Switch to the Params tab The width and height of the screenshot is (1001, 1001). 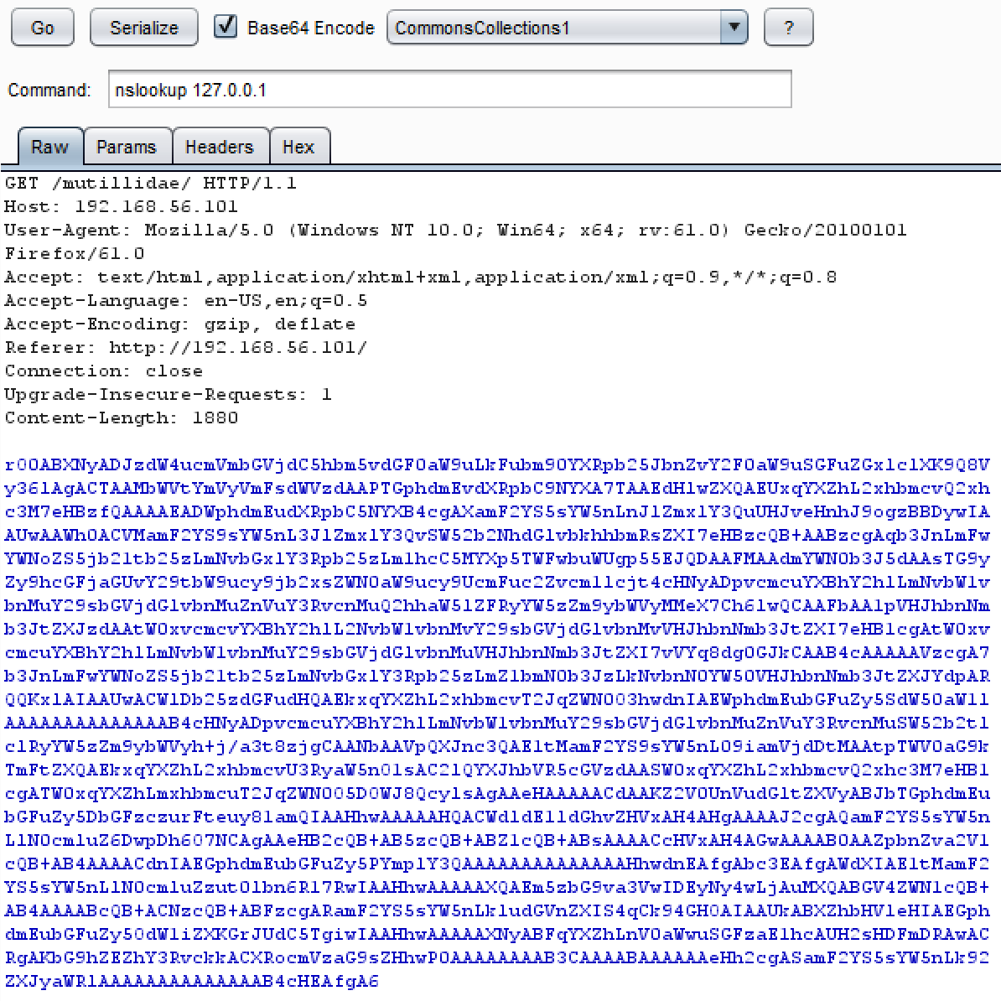coord(127,146)
